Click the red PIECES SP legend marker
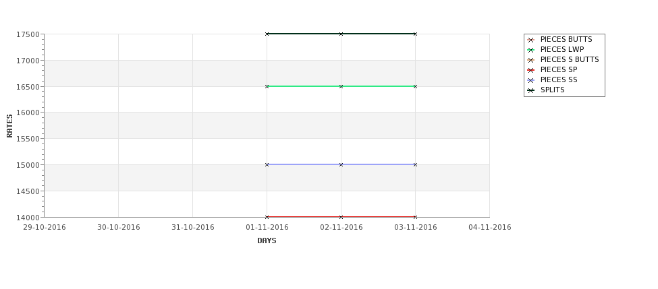 pos(530,70)
